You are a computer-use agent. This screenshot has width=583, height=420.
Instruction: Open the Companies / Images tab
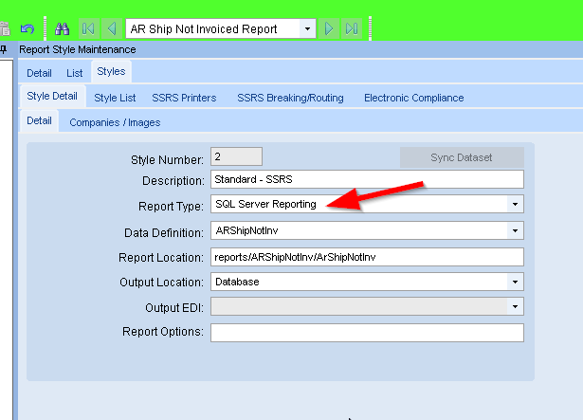point(115,122)
